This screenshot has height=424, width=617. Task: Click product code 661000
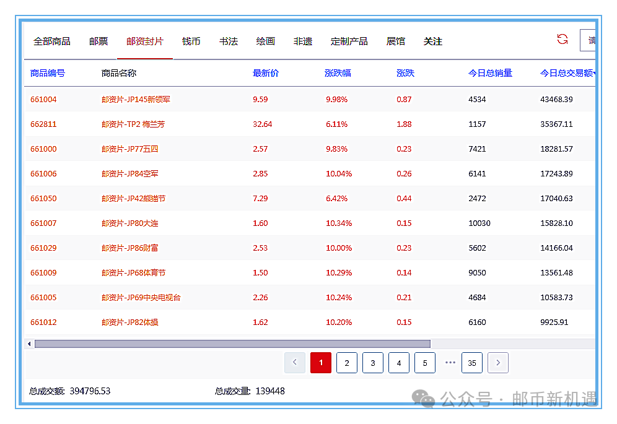[x=43, y=149]
